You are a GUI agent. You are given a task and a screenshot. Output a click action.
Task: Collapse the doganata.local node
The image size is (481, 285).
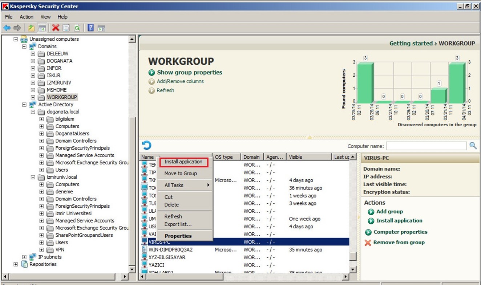pos(33,112)
